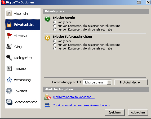Allow instant messages only from contact list
Viewport: 151px width, 119px height.
(x=55, y=45)
